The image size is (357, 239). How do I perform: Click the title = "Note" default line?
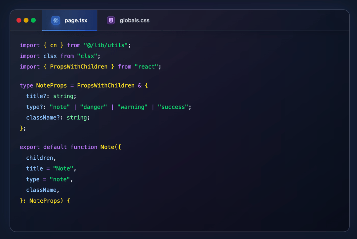51,169
